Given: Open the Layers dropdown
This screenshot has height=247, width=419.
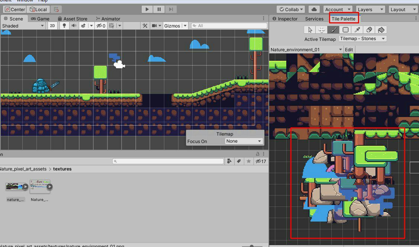Looking at the screenshot, I should (x=370, y=9).
